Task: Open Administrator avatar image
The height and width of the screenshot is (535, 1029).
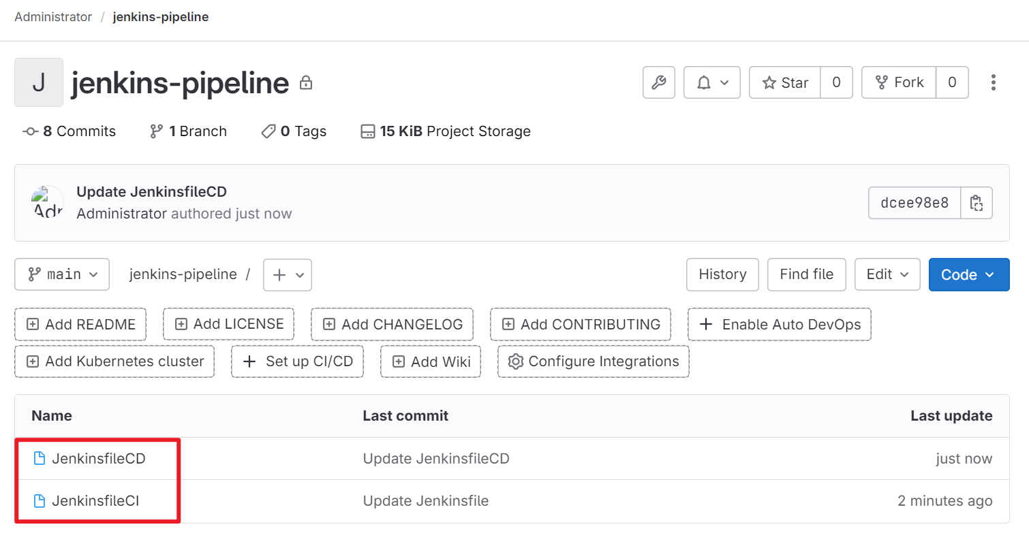Action: pyautogui.click(x=48, y=202)
